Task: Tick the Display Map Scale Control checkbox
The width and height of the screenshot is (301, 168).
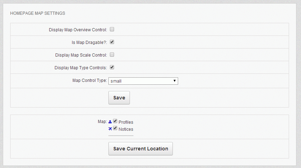Action: tap(112, 55)
